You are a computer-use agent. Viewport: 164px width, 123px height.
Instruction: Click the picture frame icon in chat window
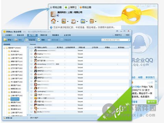click(x=64, y=21)
